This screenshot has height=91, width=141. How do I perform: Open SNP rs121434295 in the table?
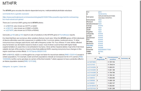tap(91, 70)
